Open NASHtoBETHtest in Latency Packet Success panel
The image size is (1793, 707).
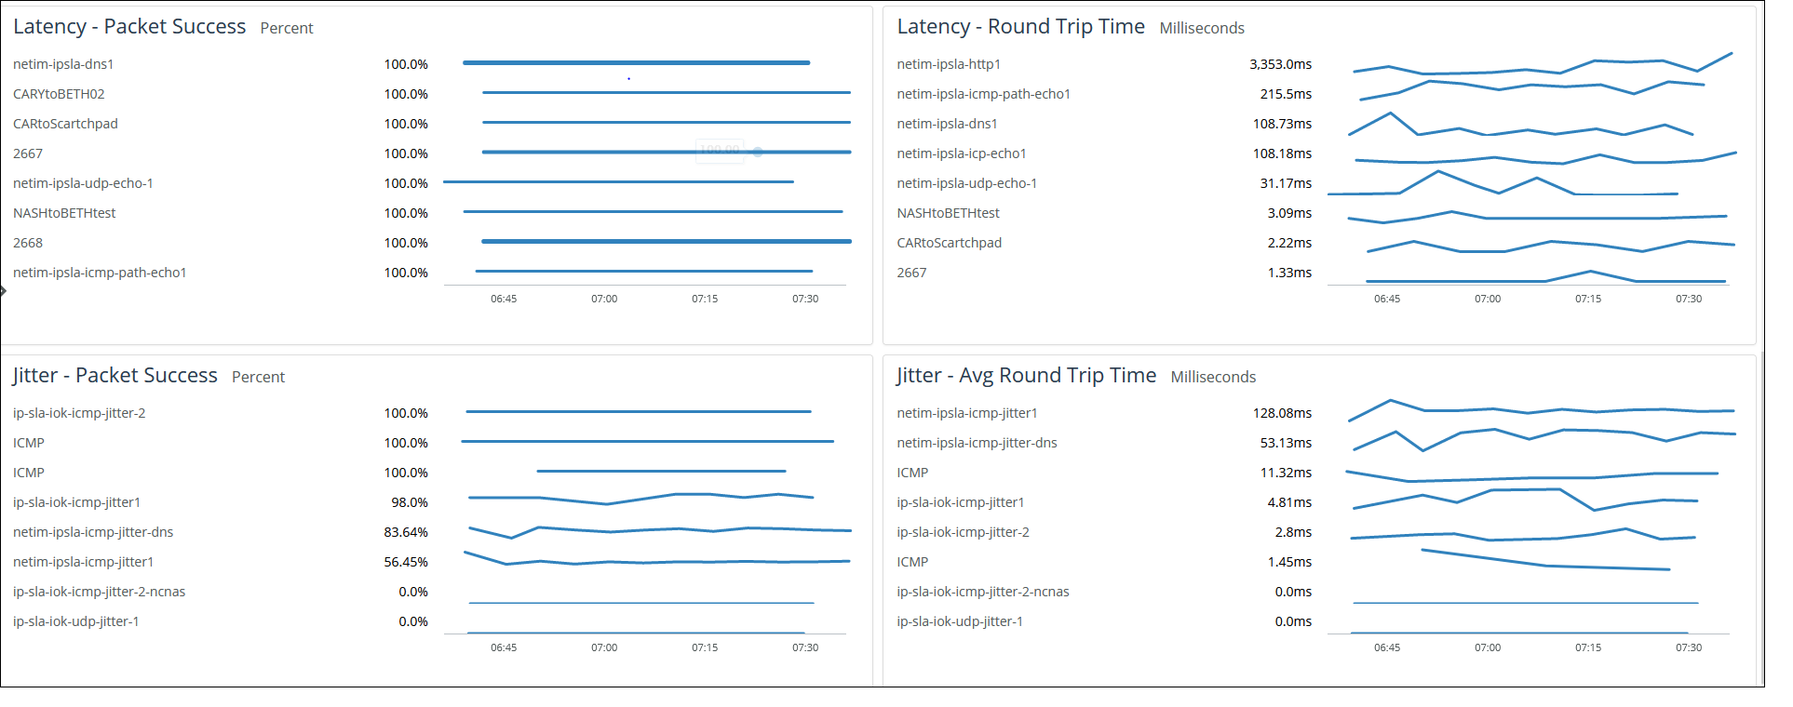(64, 213)
